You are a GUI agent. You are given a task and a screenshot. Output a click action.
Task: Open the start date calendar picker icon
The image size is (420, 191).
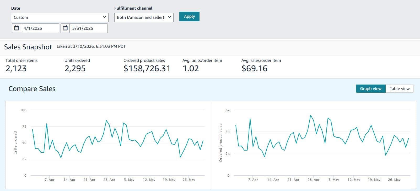(x=17, y=28)
